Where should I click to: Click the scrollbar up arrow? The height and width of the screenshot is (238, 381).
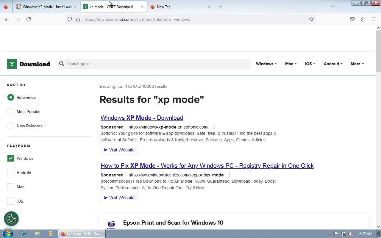click(379, 28)
